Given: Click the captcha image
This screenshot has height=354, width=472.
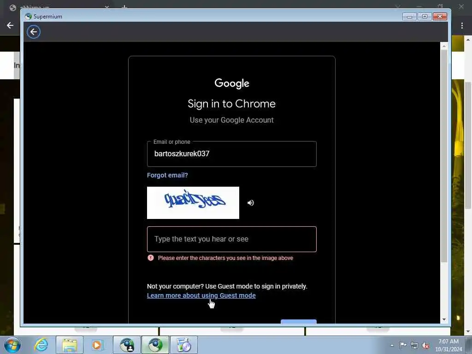Looking at the screenshot, I should [193, 203].
